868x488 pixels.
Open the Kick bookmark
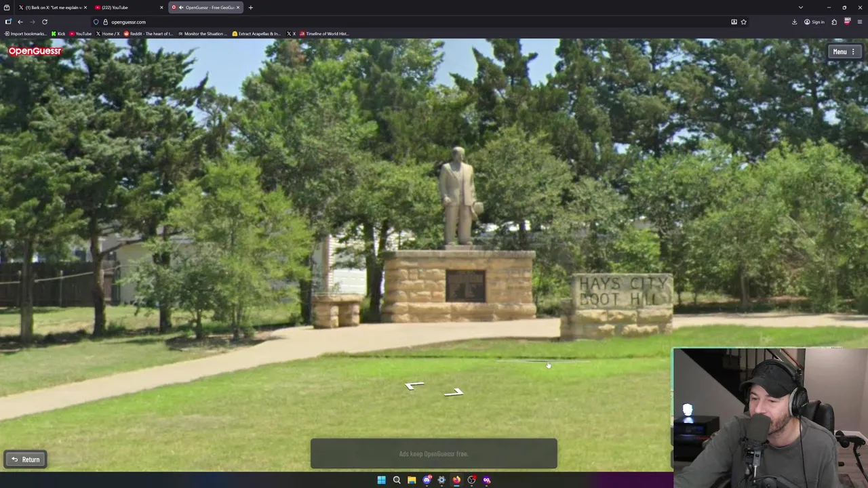click(58, 33)
